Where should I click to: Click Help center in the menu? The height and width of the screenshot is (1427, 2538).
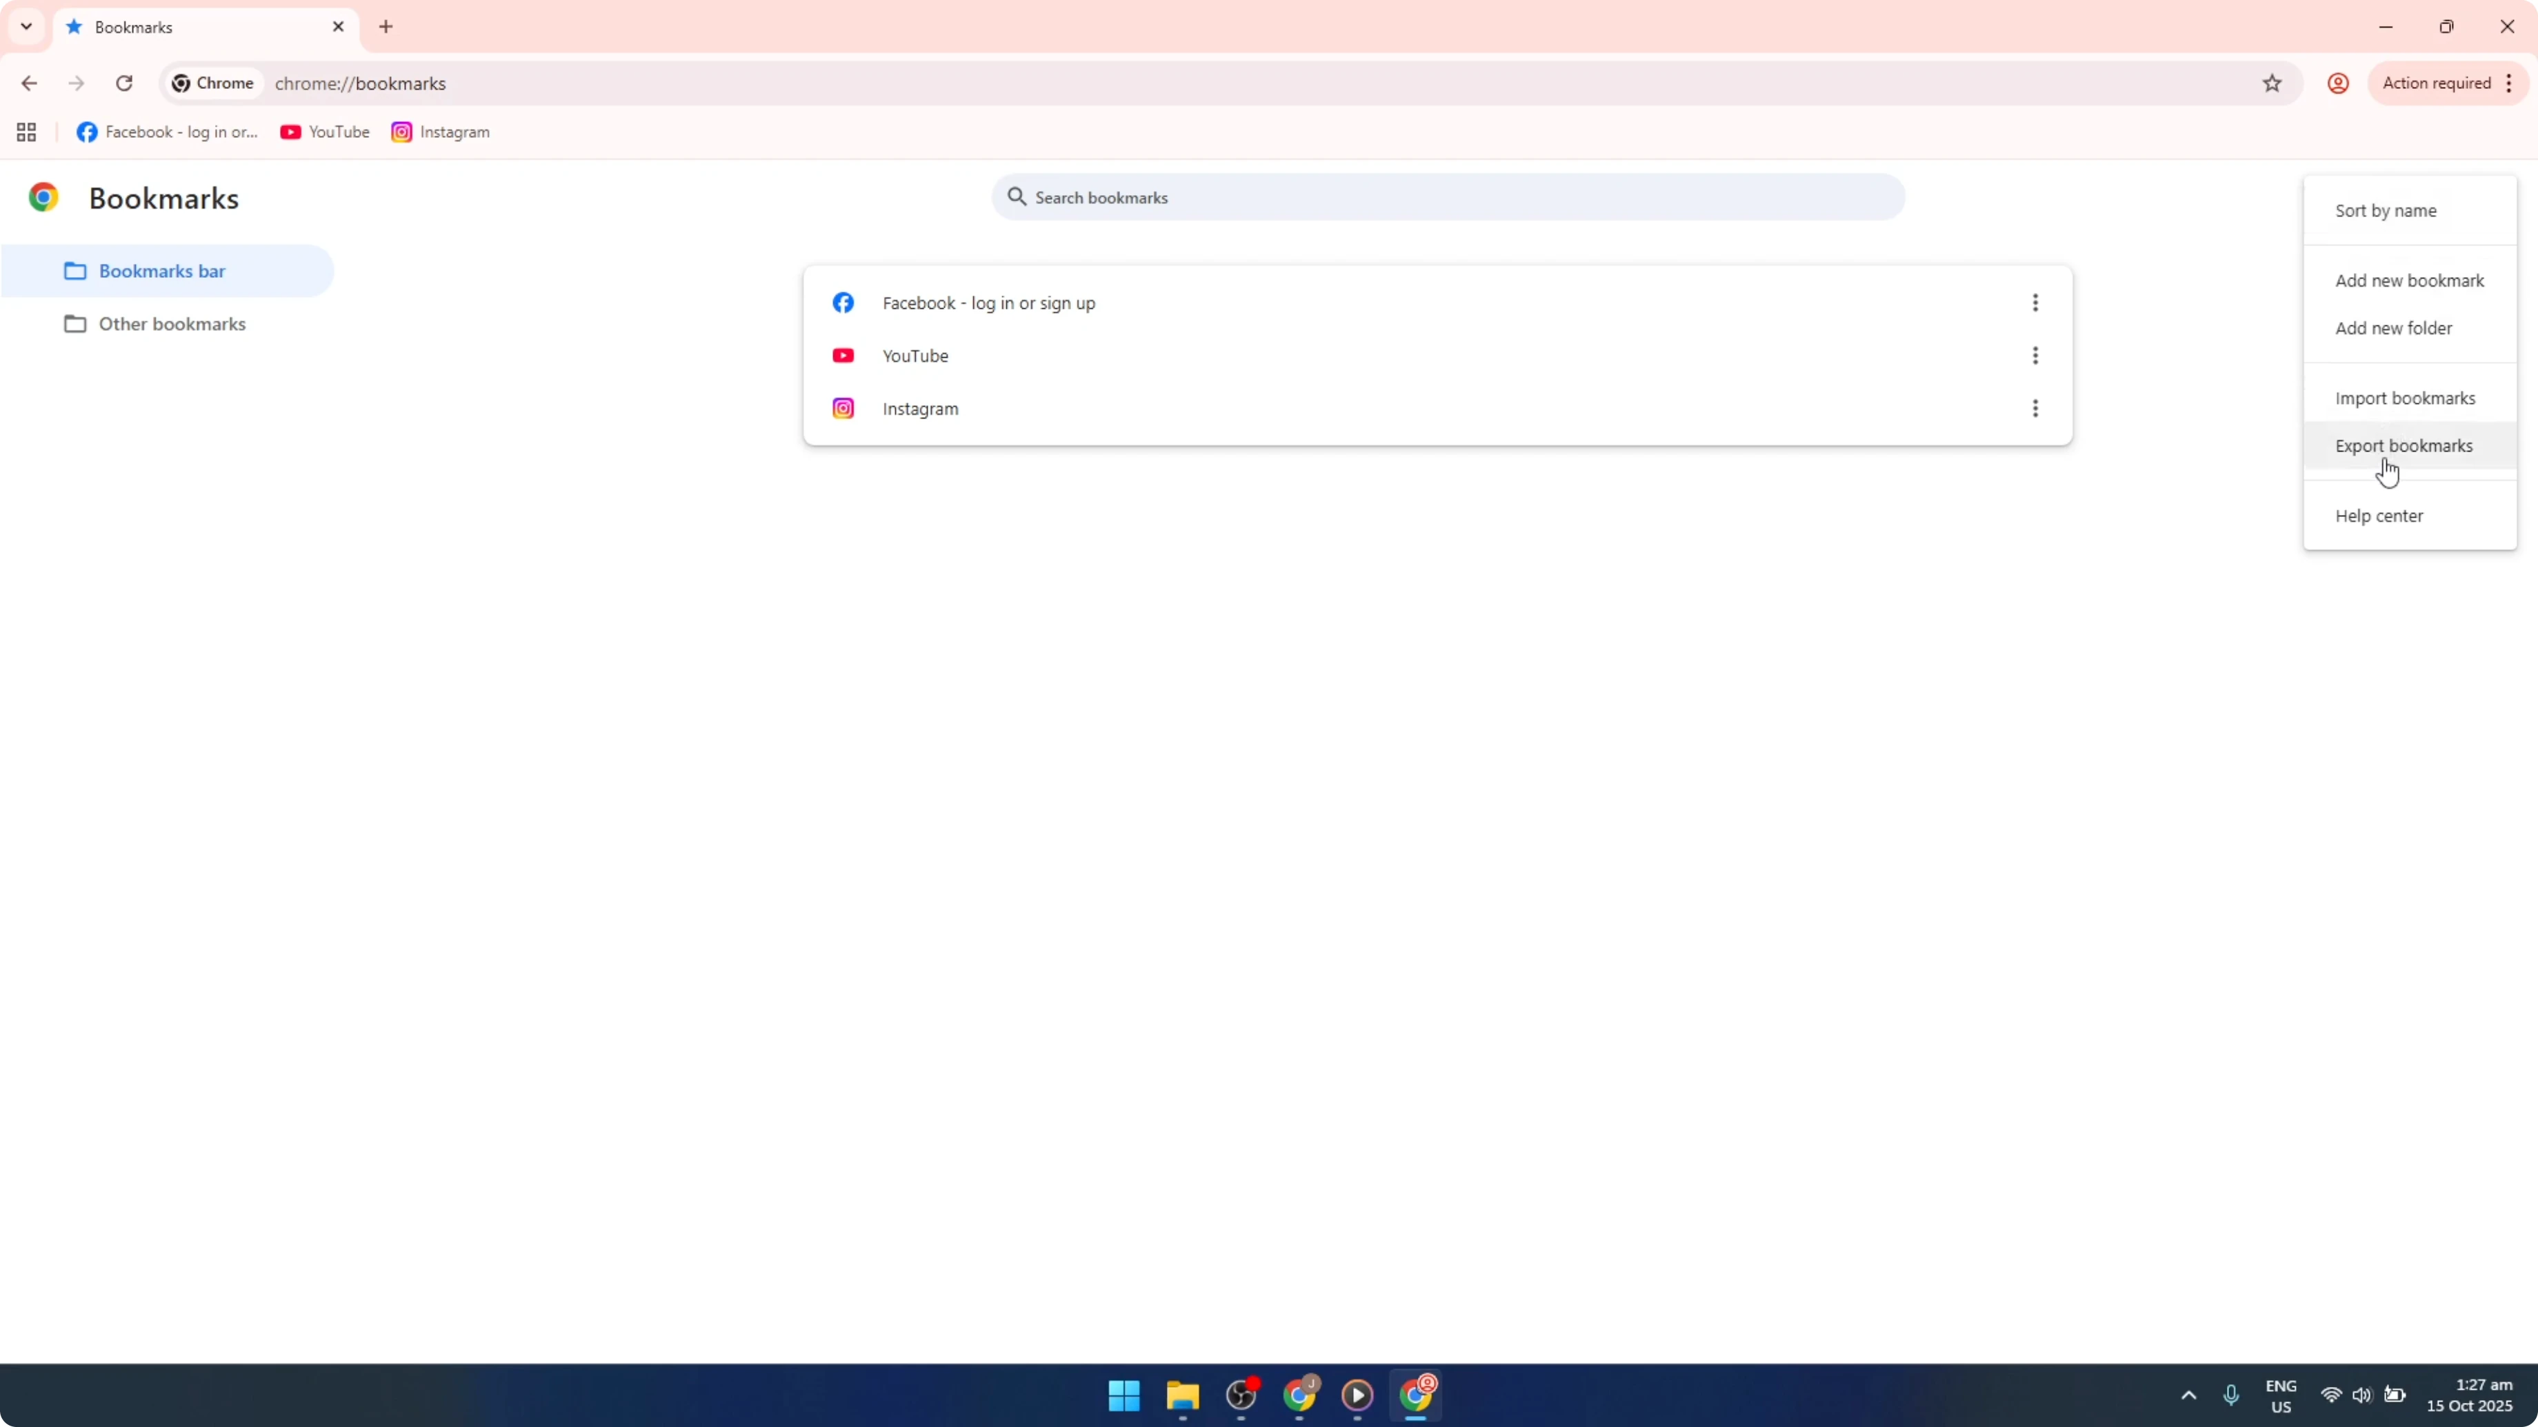(2379, 515)
